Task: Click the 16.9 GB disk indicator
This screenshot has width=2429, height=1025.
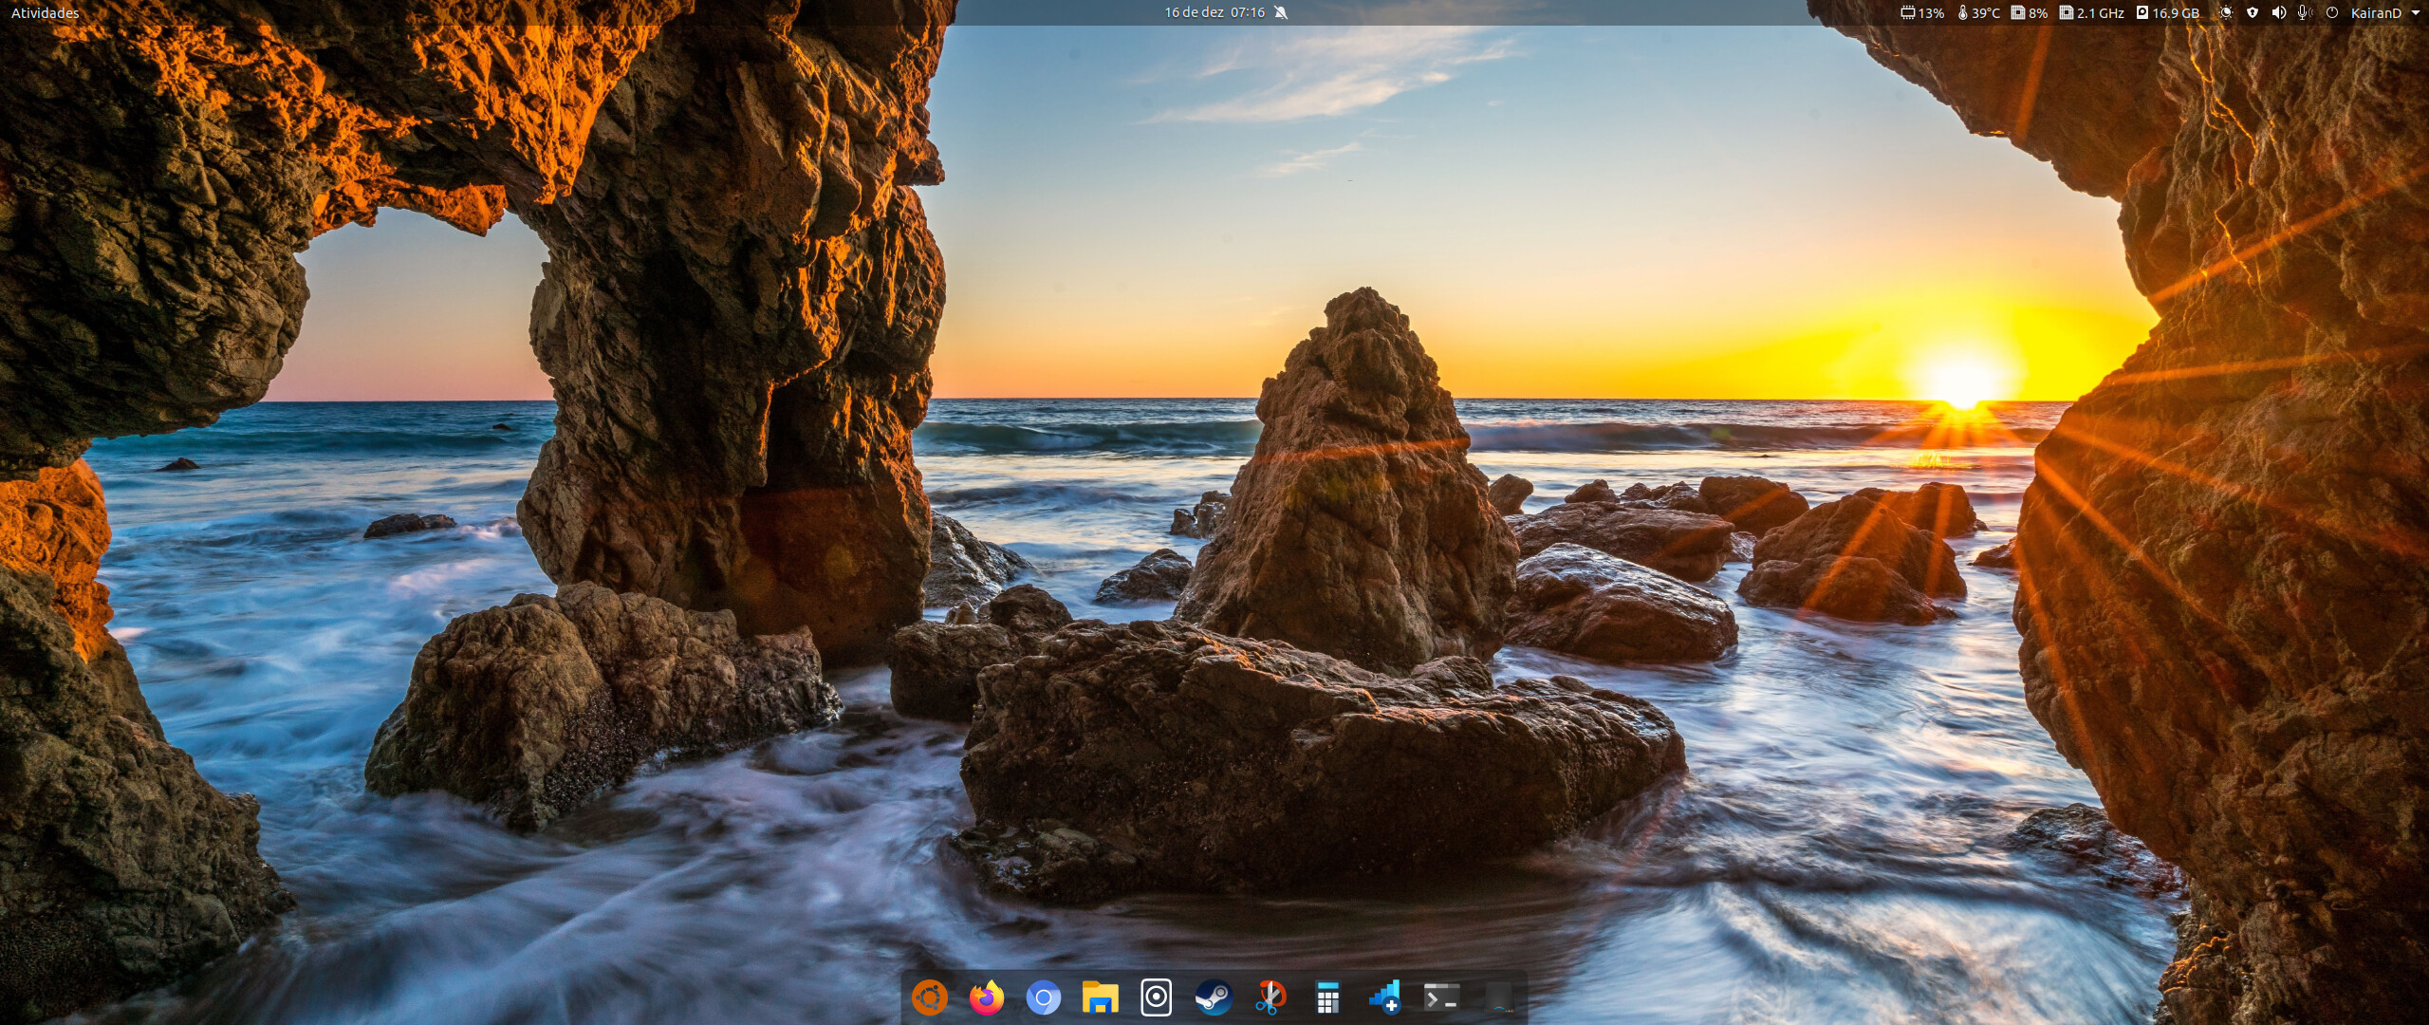Action: click(2167, 13)
